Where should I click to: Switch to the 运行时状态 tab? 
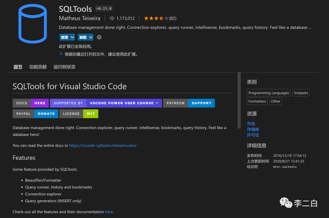(64, 67)
